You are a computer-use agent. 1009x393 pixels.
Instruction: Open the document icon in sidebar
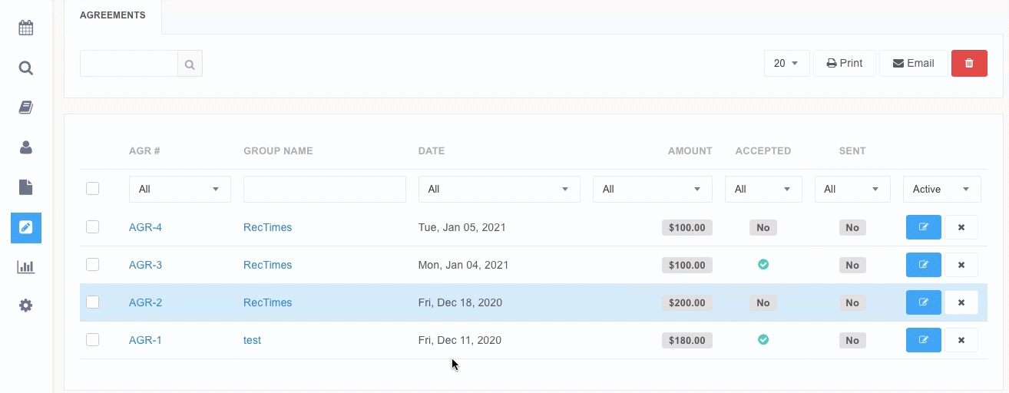click(x=26, y=187)
